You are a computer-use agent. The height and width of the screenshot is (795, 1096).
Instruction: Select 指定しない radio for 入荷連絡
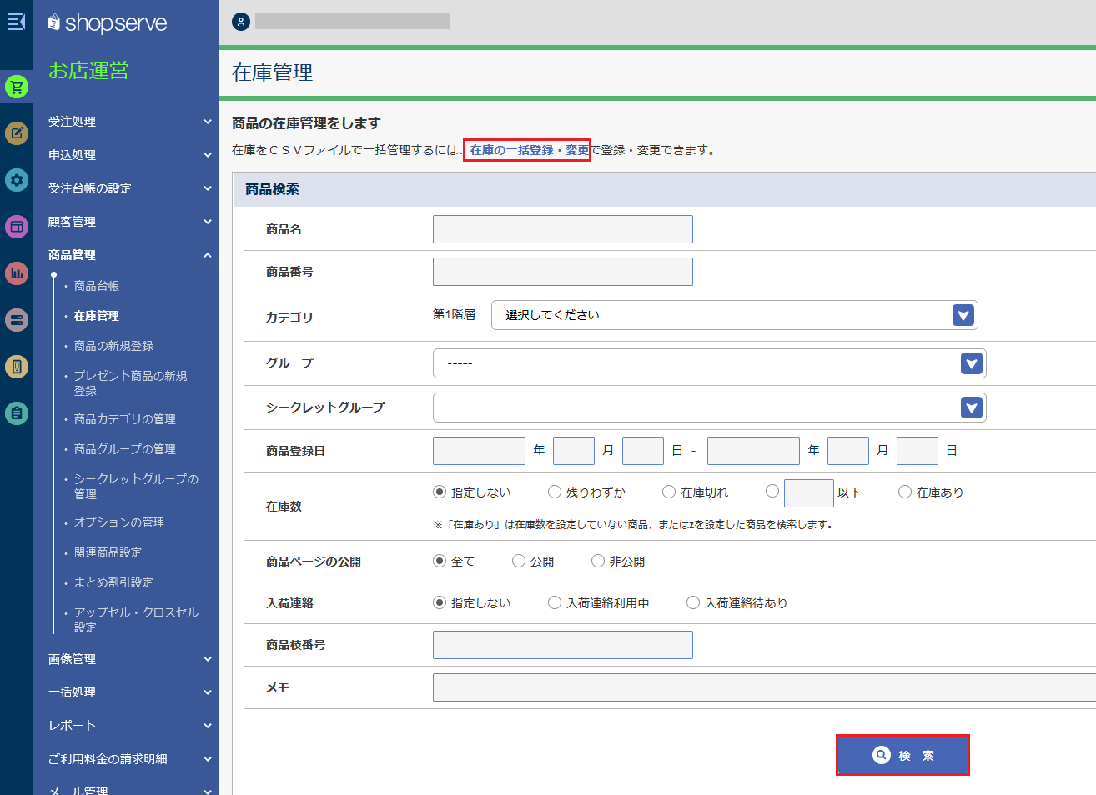click(x=440, y=602)
